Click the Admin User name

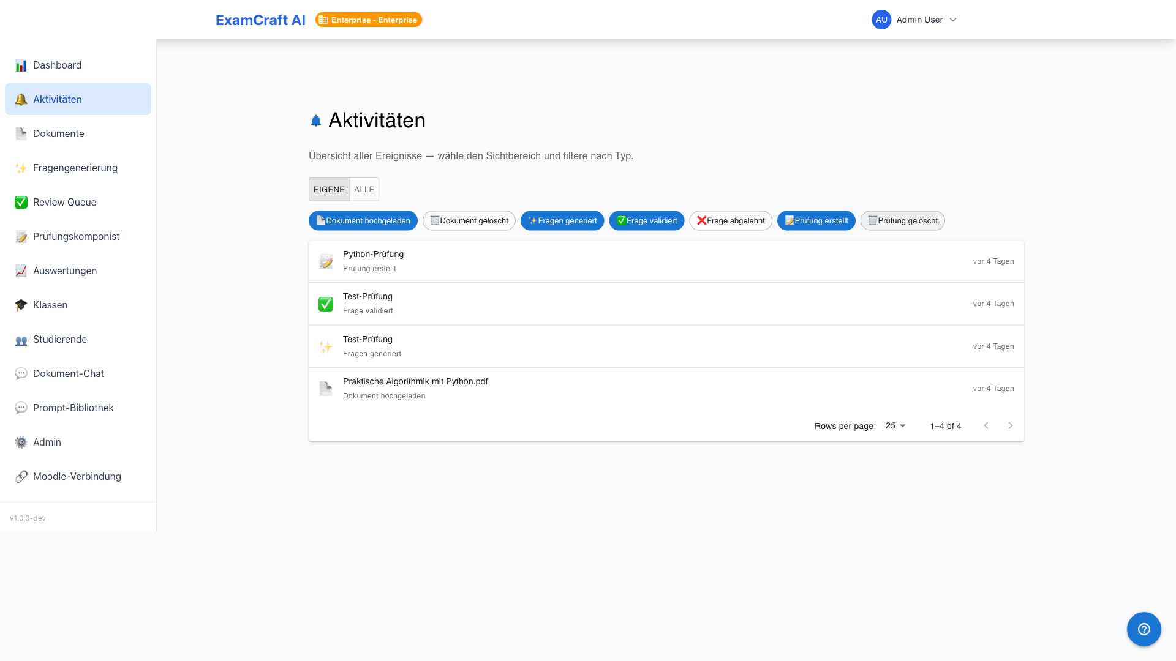point(919,20)
